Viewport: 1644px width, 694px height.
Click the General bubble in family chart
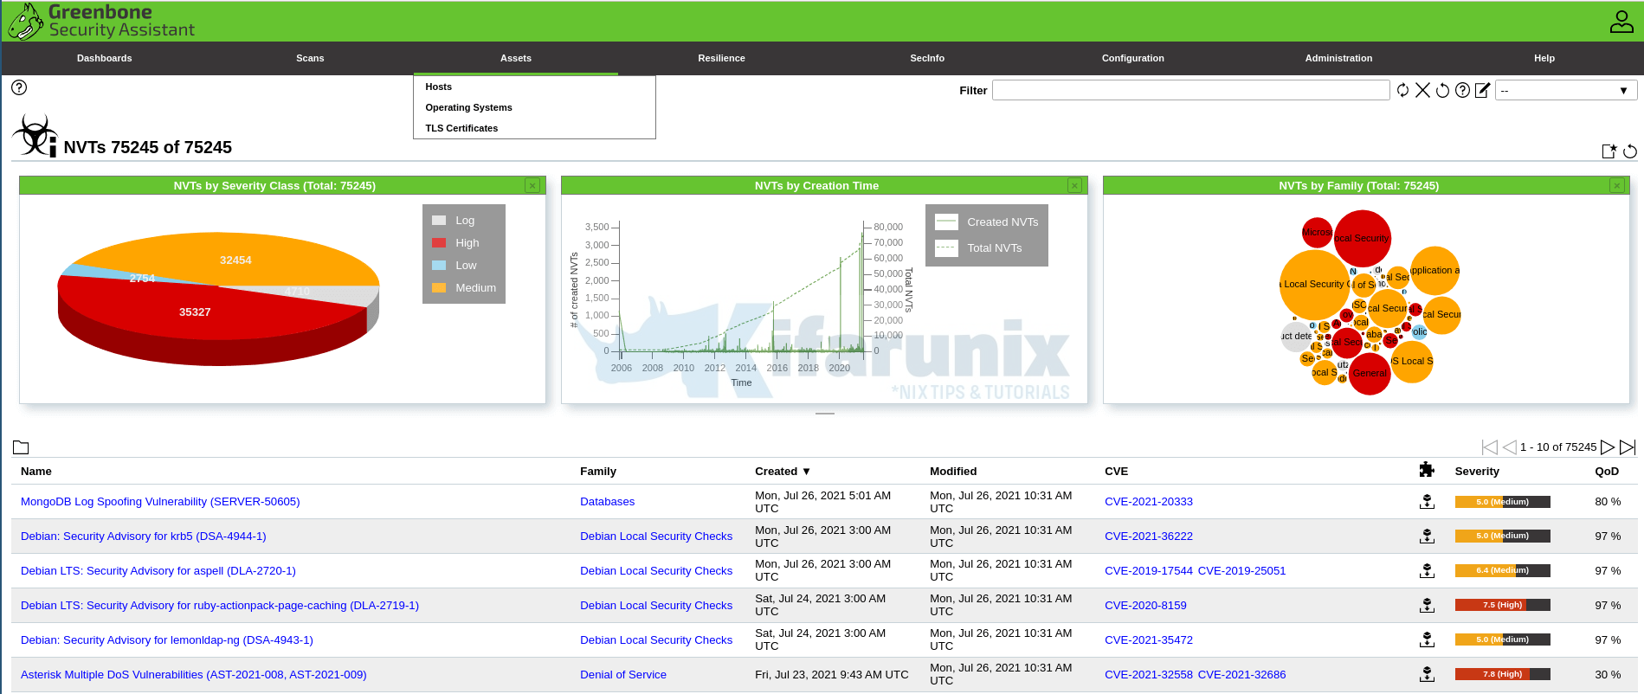[x=1370, y=374]
